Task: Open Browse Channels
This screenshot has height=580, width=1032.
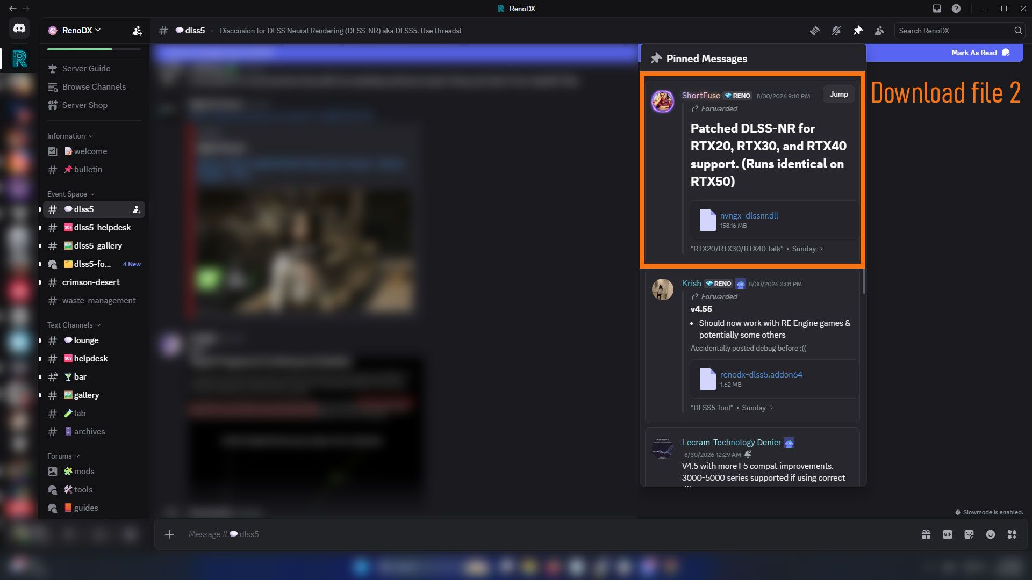Action: pos(94,87)
